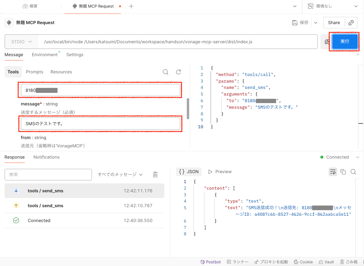
Task: Switch to the Message tab
Action: coord(14,55)
